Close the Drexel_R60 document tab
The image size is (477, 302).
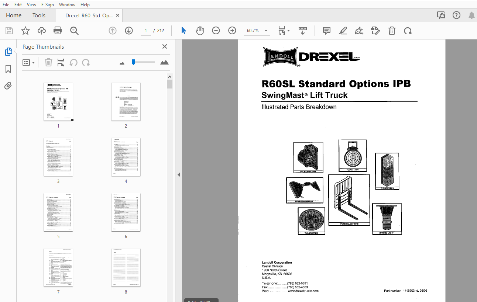tap(117, 15)
